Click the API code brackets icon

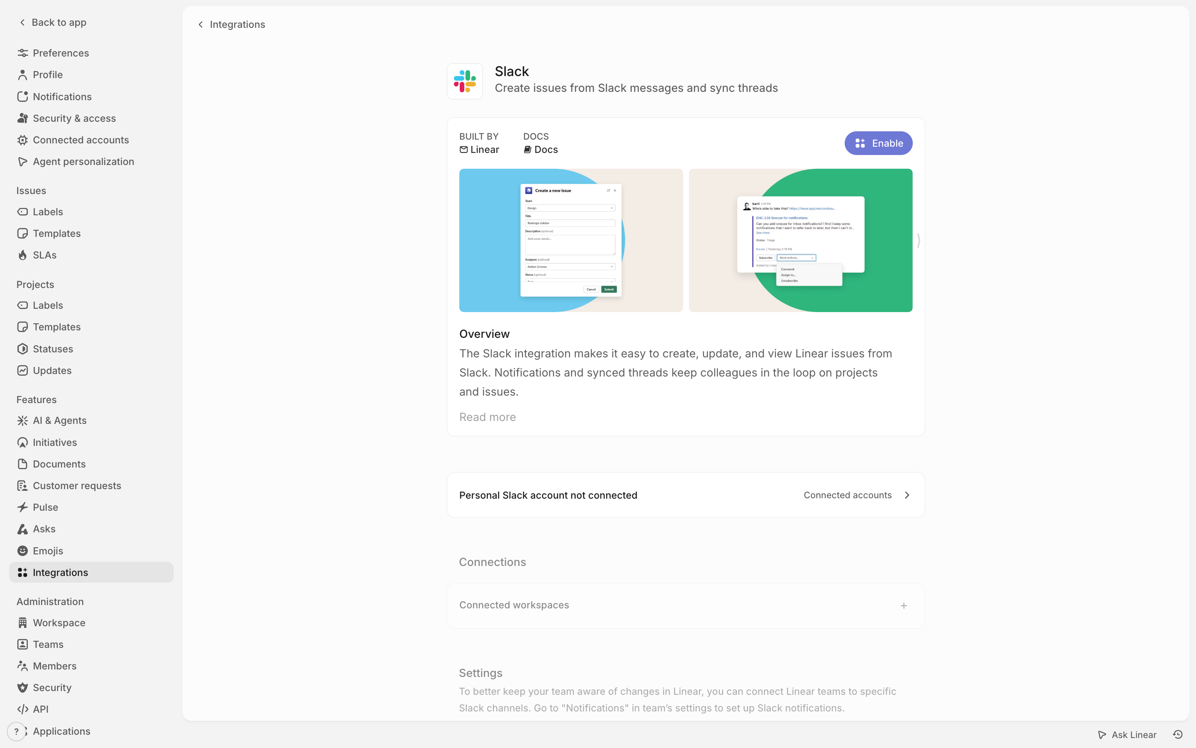point(22,709)
